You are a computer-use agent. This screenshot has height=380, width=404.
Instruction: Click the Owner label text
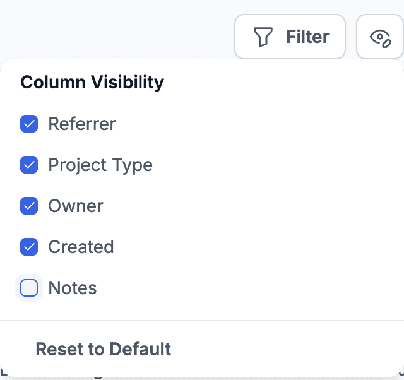(76, 206)
